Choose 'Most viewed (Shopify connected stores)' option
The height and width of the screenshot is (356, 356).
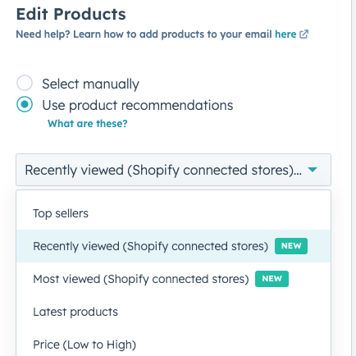173,279
